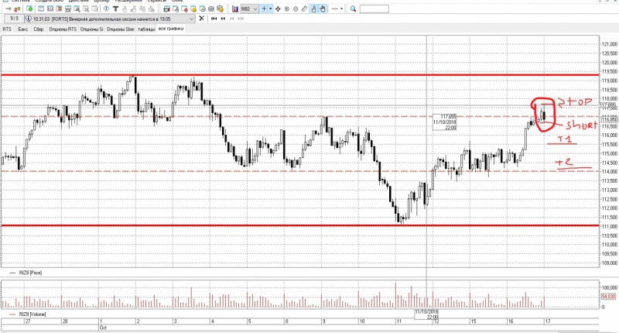Select the ruler/eraser chart tool
Viewport: 619px width, 333px height.
click(304, 9)
